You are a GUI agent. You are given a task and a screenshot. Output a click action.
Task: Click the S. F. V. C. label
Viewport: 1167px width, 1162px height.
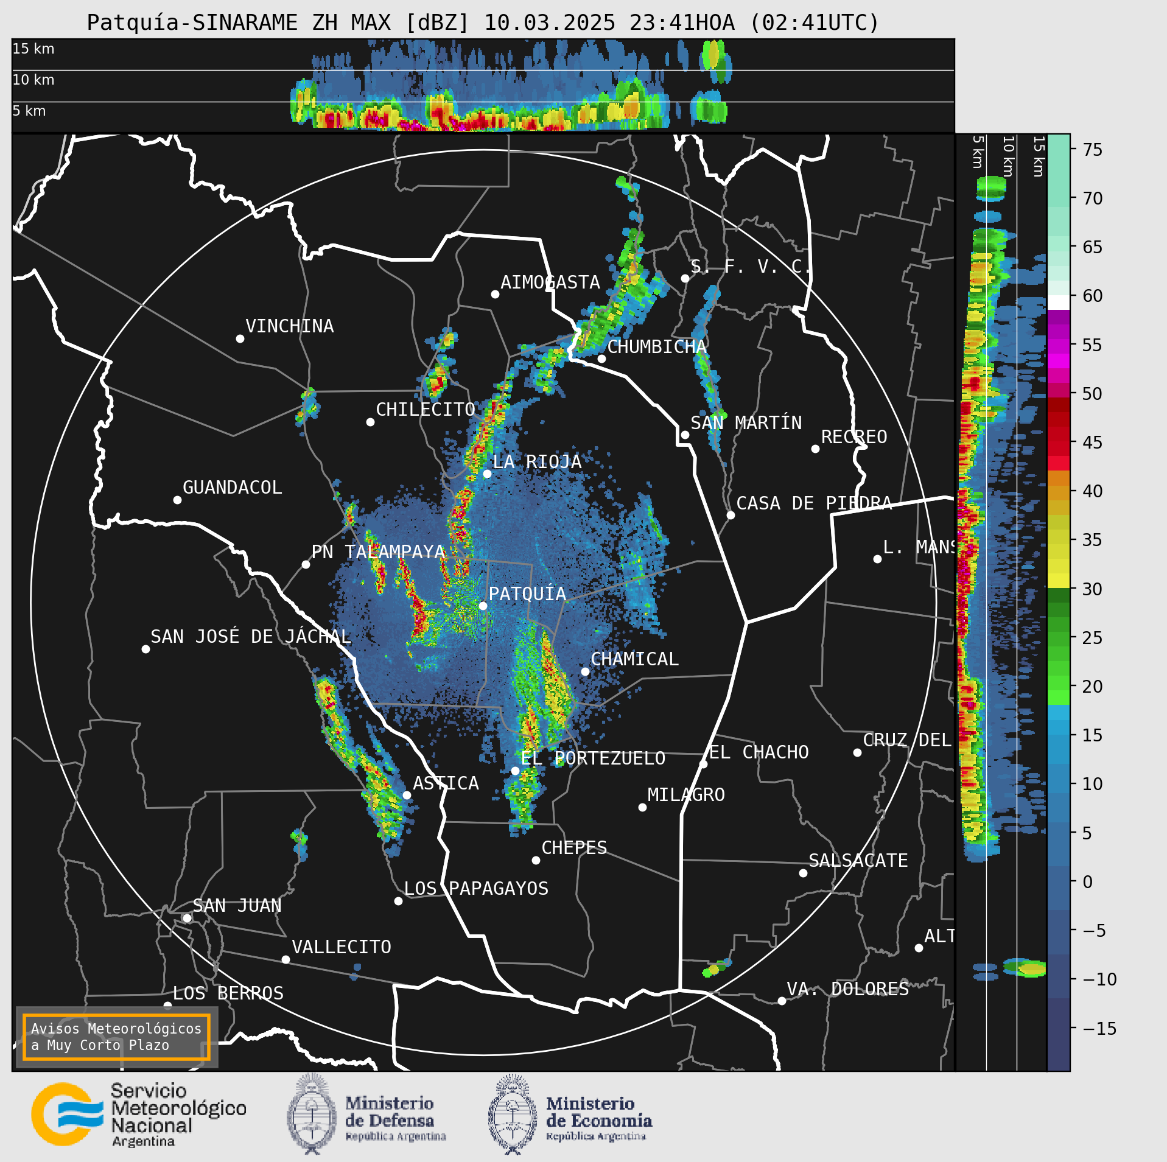pyautogui.click(x=751, y=266)
